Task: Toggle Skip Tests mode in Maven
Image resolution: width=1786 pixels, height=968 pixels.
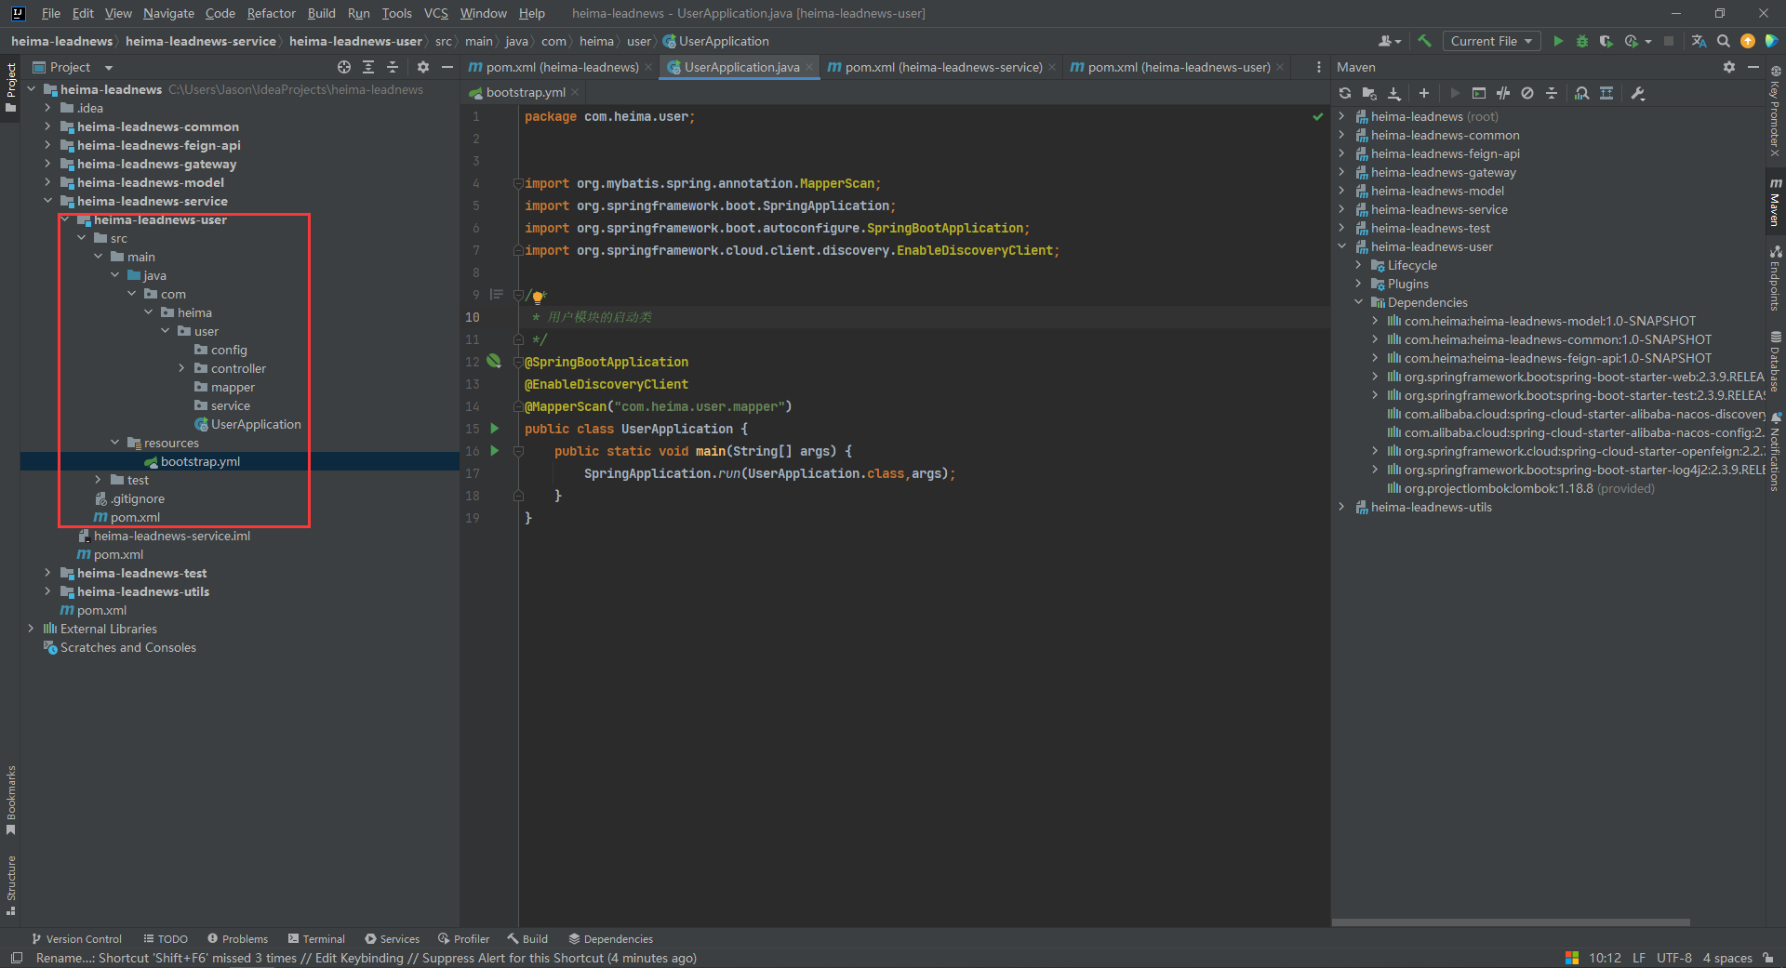Action: coord(1527,93)
